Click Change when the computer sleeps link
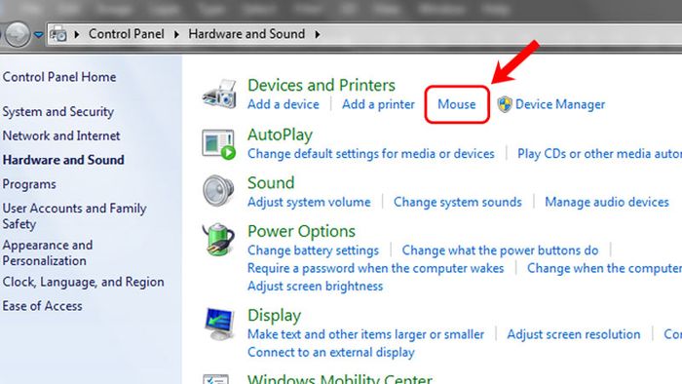The height and width of the screenshot is (384, 682). coord(605,268)
